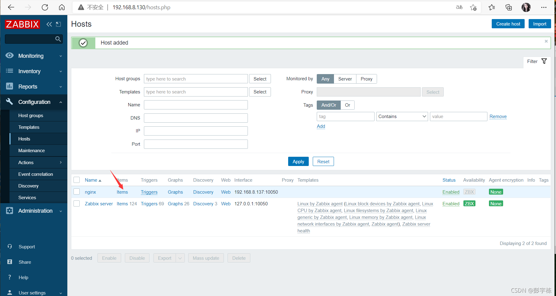Image resolution: width=556 pixels, height=296 pixels.
Task: Click the Inventory list icon
Action: pyautogui.click(x=10, y=71)
